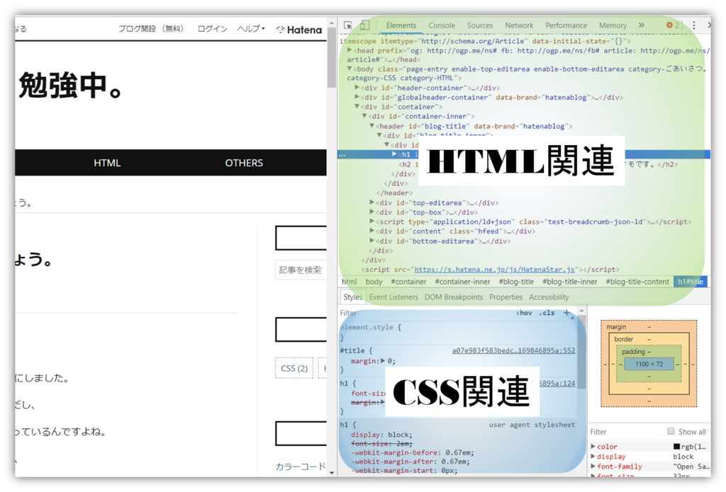
Task: Show more DevTools tabs chevron
Action: tap(641, 25)
